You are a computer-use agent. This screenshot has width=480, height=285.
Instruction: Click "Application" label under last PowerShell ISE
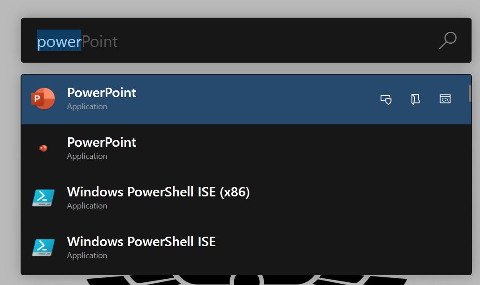click(x=87, y=255)
